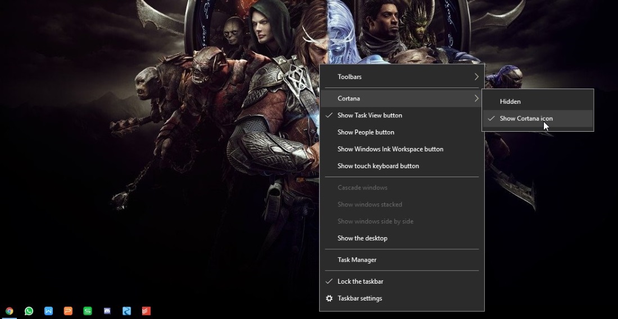Viewport: 618px width, 319px height.
Task: Open Todoist red icon in taskbar
Action: (x=146, y=311)
